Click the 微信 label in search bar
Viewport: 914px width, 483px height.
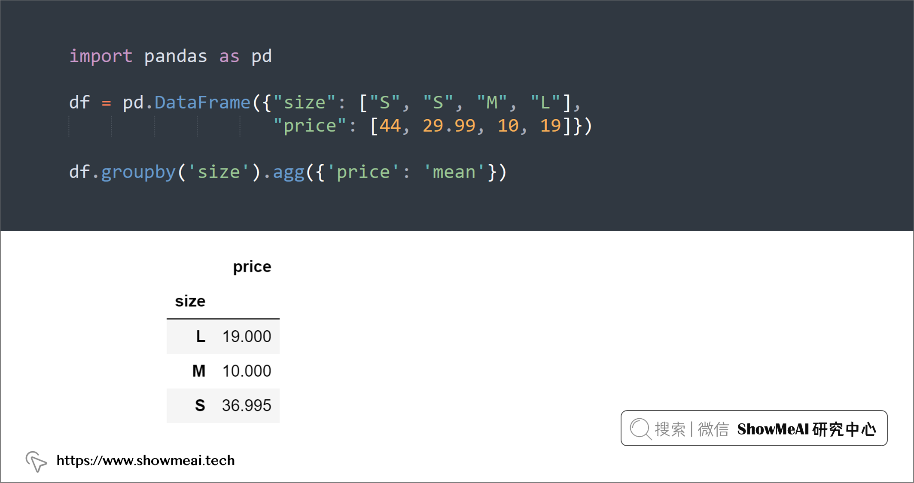point(713,429)
